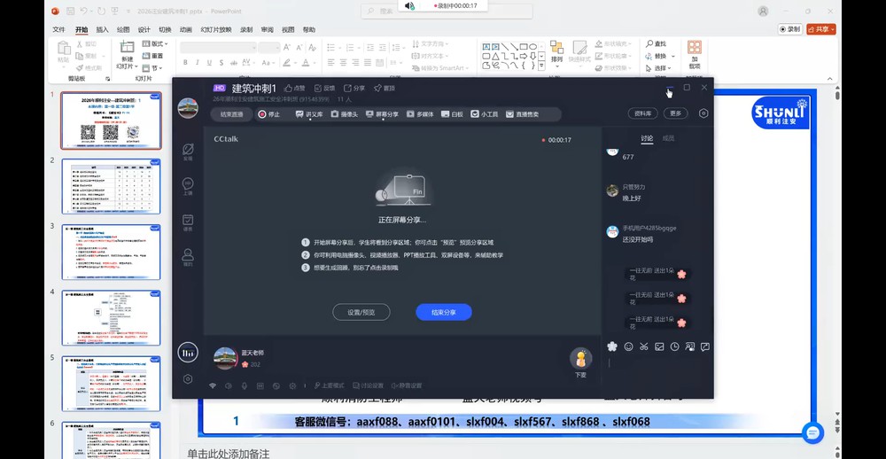Image resolution: width=886 pixels, height=459 pixels.
Task: Open the PowerPoint 文件 menu
Action: pos(58,29)
